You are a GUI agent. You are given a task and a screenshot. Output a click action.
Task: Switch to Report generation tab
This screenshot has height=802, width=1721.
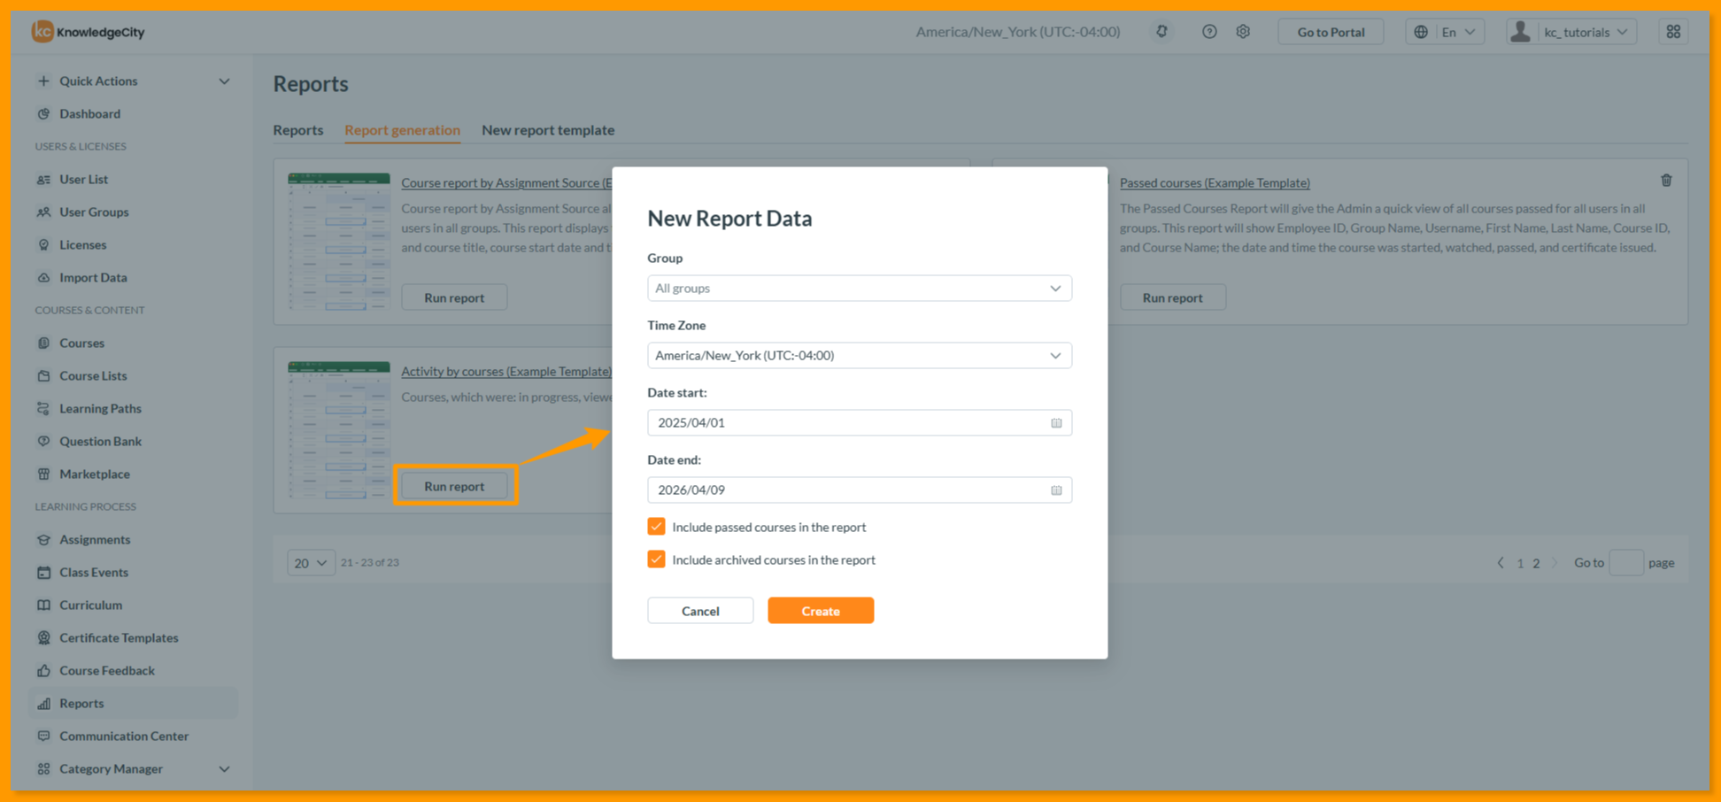pos(402,130)
